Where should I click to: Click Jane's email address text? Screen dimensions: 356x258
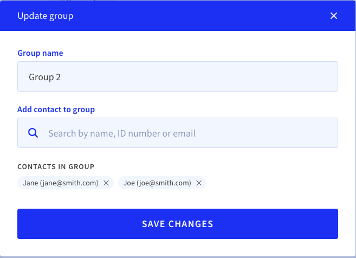[69, 183]
